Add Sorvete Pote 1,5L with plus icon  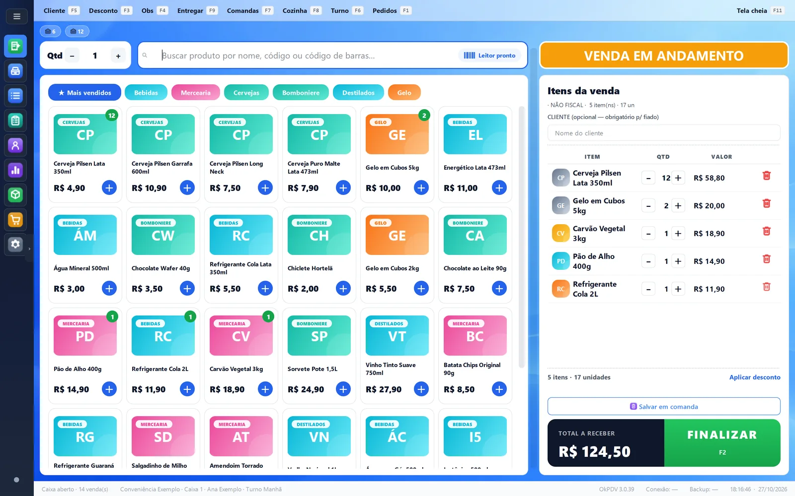(343, 389)
